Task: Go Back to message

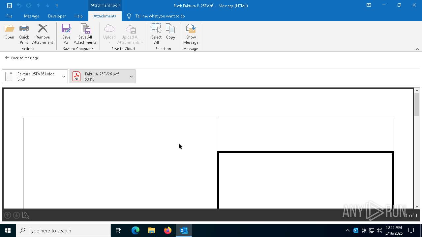Action: (x=22, y=58)
